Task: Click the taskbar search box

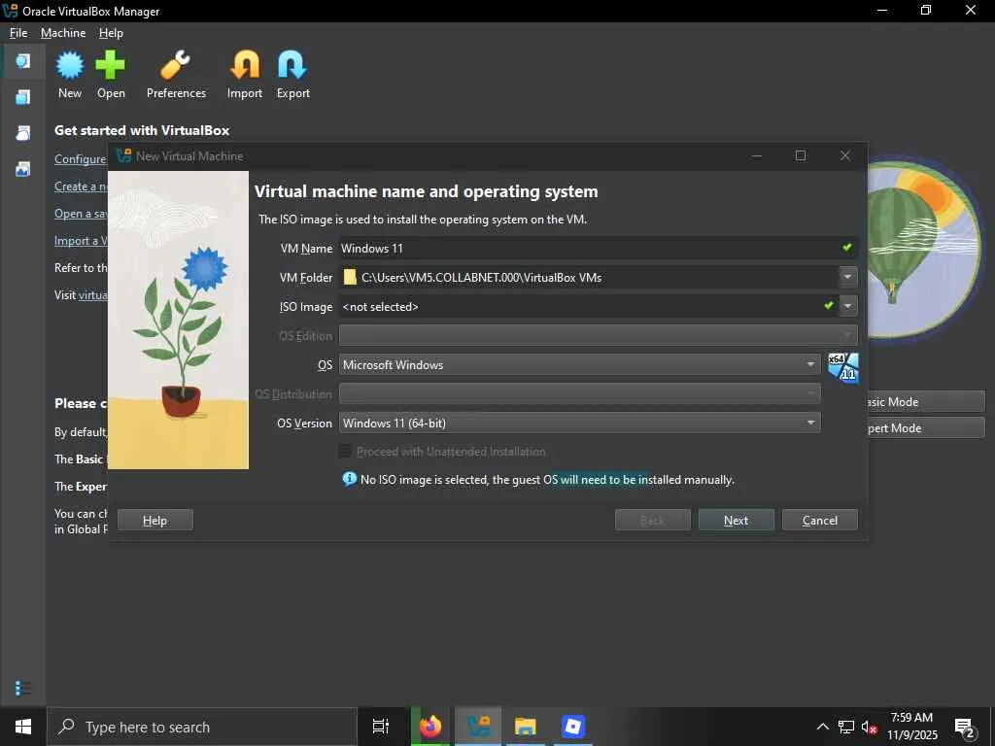Action: coord(202,727)
